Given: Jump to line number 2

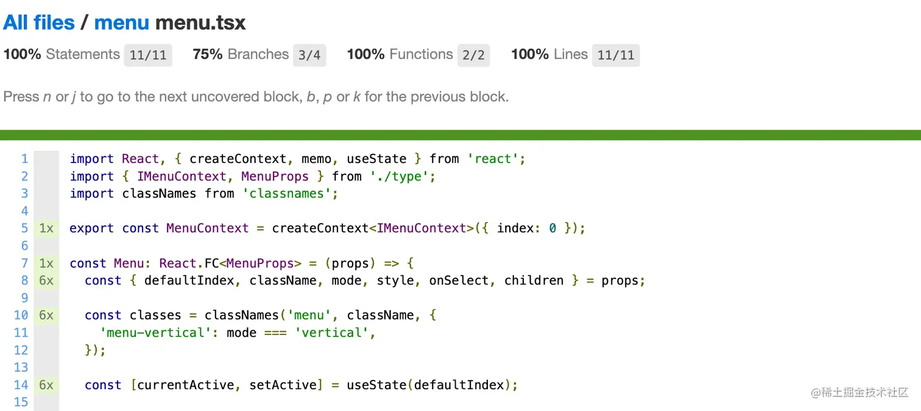Looking at the screenshot, I should [24, 176].
